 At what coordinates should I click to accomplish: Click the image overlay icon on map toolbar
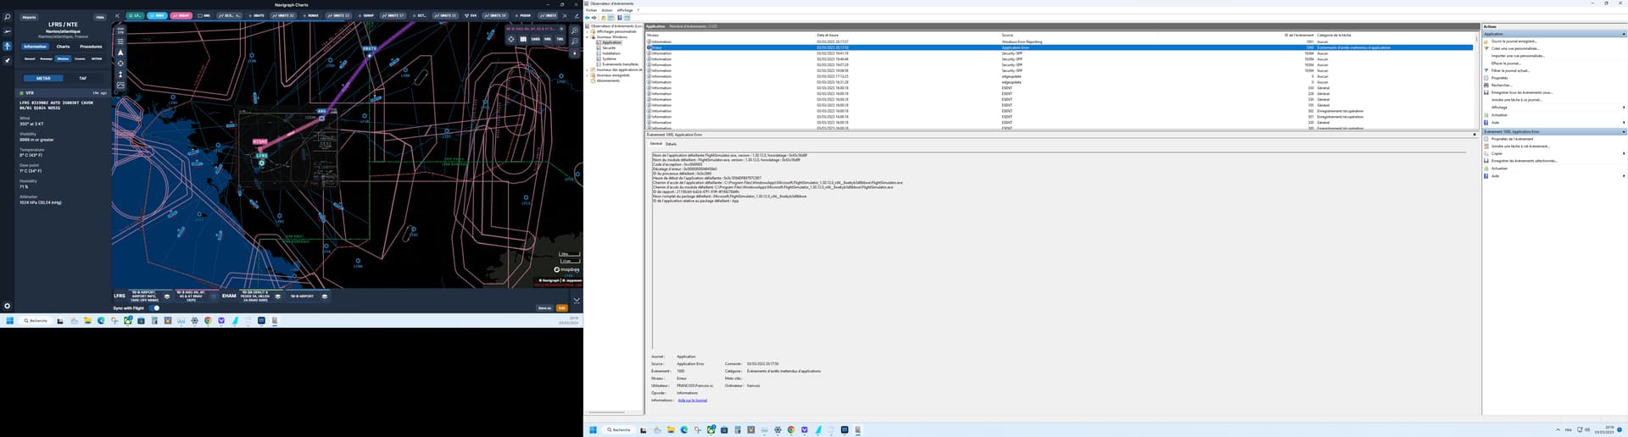tap(120, 86)
